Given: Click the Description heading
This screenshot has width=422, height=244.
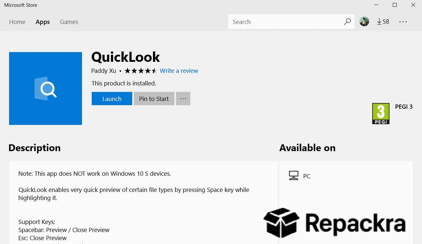Looking at the screenshot, I should (x=35, y=148).
